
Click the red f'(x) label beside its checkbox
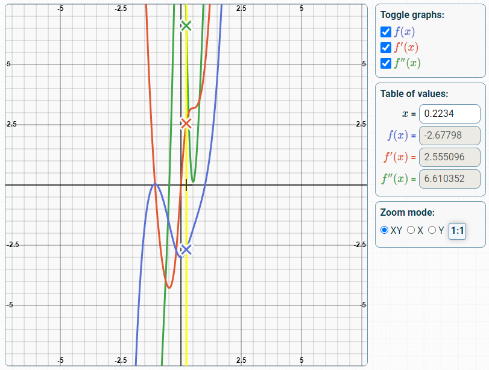point(406,48)
